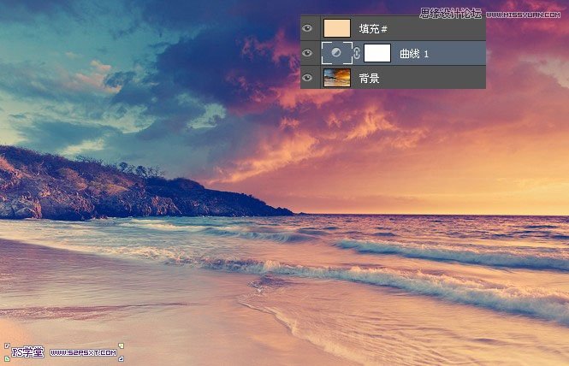Click the 思缘设计论坛 watermark text
The image size is (569, 366).
coord(451,13)
